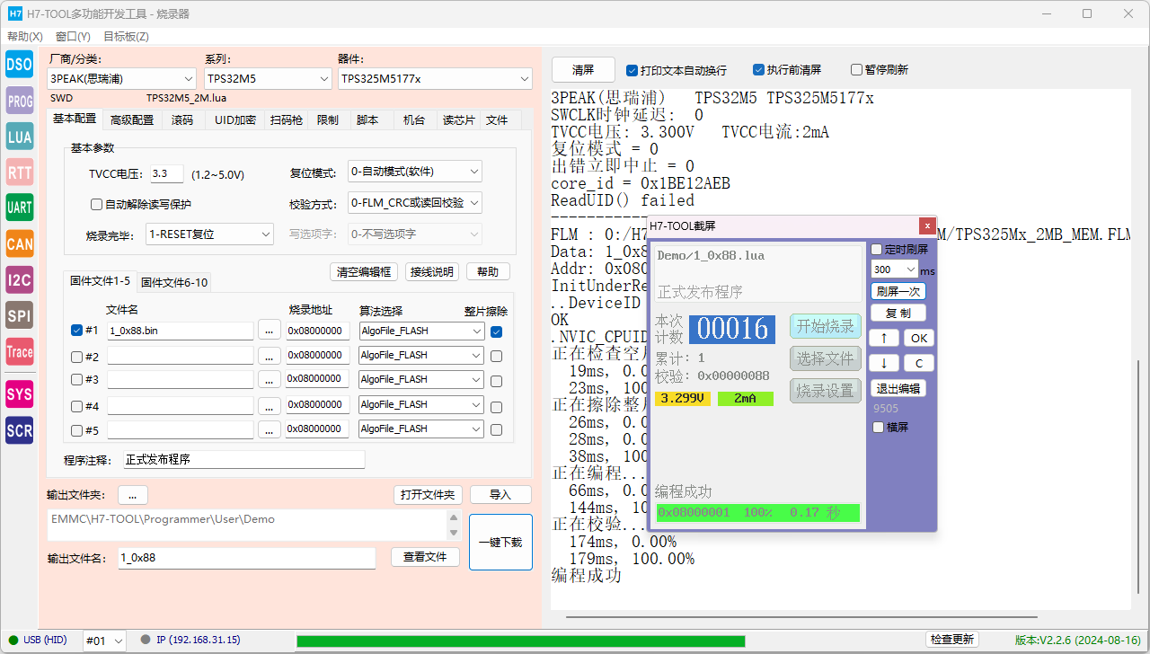The width and height of the screenshot is (1150, 654).
Task: Open the I2C sidebar icon
Action: (x=19, y=279)
